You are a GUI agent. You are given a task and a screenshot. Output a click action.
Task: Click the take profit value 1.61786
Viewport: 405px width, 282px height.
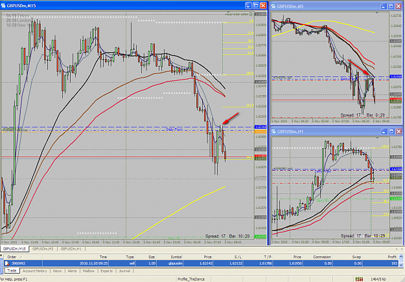(x=265, y=263)
